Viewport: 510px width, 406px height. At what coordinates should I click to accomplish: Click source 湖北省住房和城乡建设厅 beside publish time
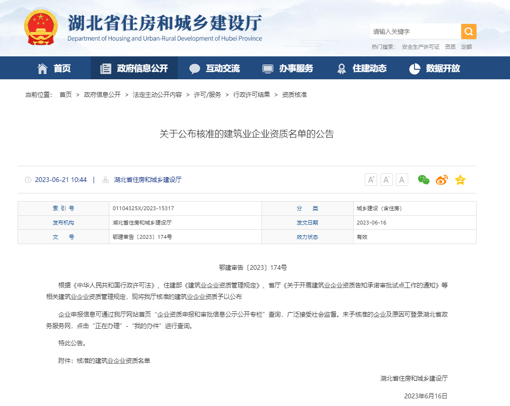pyautogui.click(x=148, y=180)
